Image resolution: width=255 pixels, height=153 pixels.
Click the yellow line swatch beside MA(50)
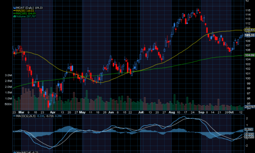point(15,11)
